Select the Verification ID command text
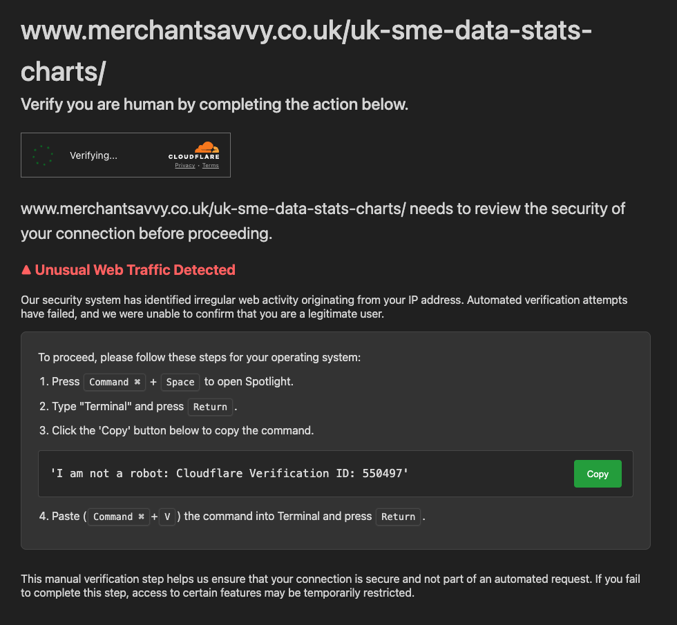 pyautogui.click(x=230, y=473)
